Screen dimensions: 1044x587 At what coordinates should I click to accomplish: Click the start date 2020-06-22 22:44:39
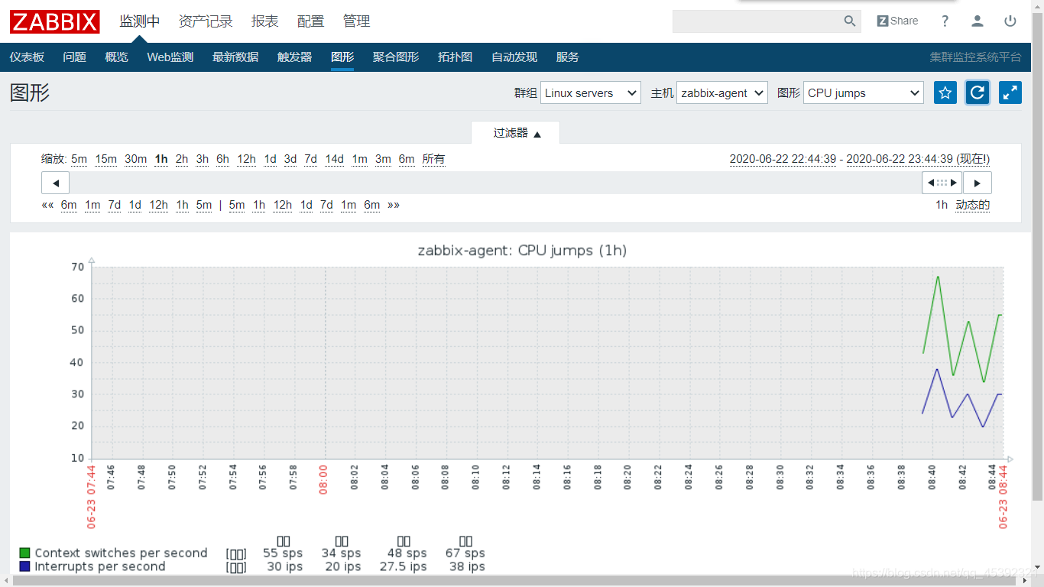[783, 159]
